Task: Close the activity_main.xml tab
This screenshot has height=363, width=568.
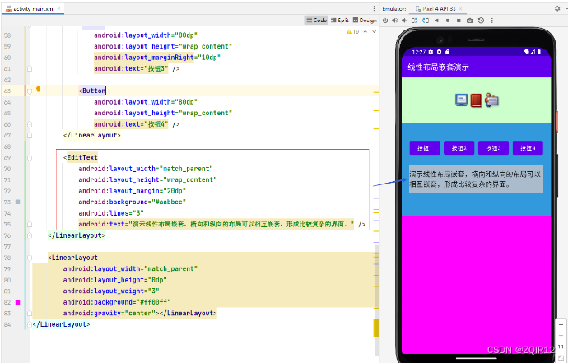Action: click(59, 8)
